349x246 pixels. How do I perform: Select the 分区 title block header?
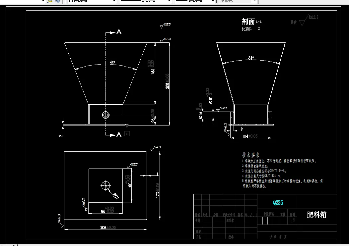pyautogui.click(x=216, y=215)
